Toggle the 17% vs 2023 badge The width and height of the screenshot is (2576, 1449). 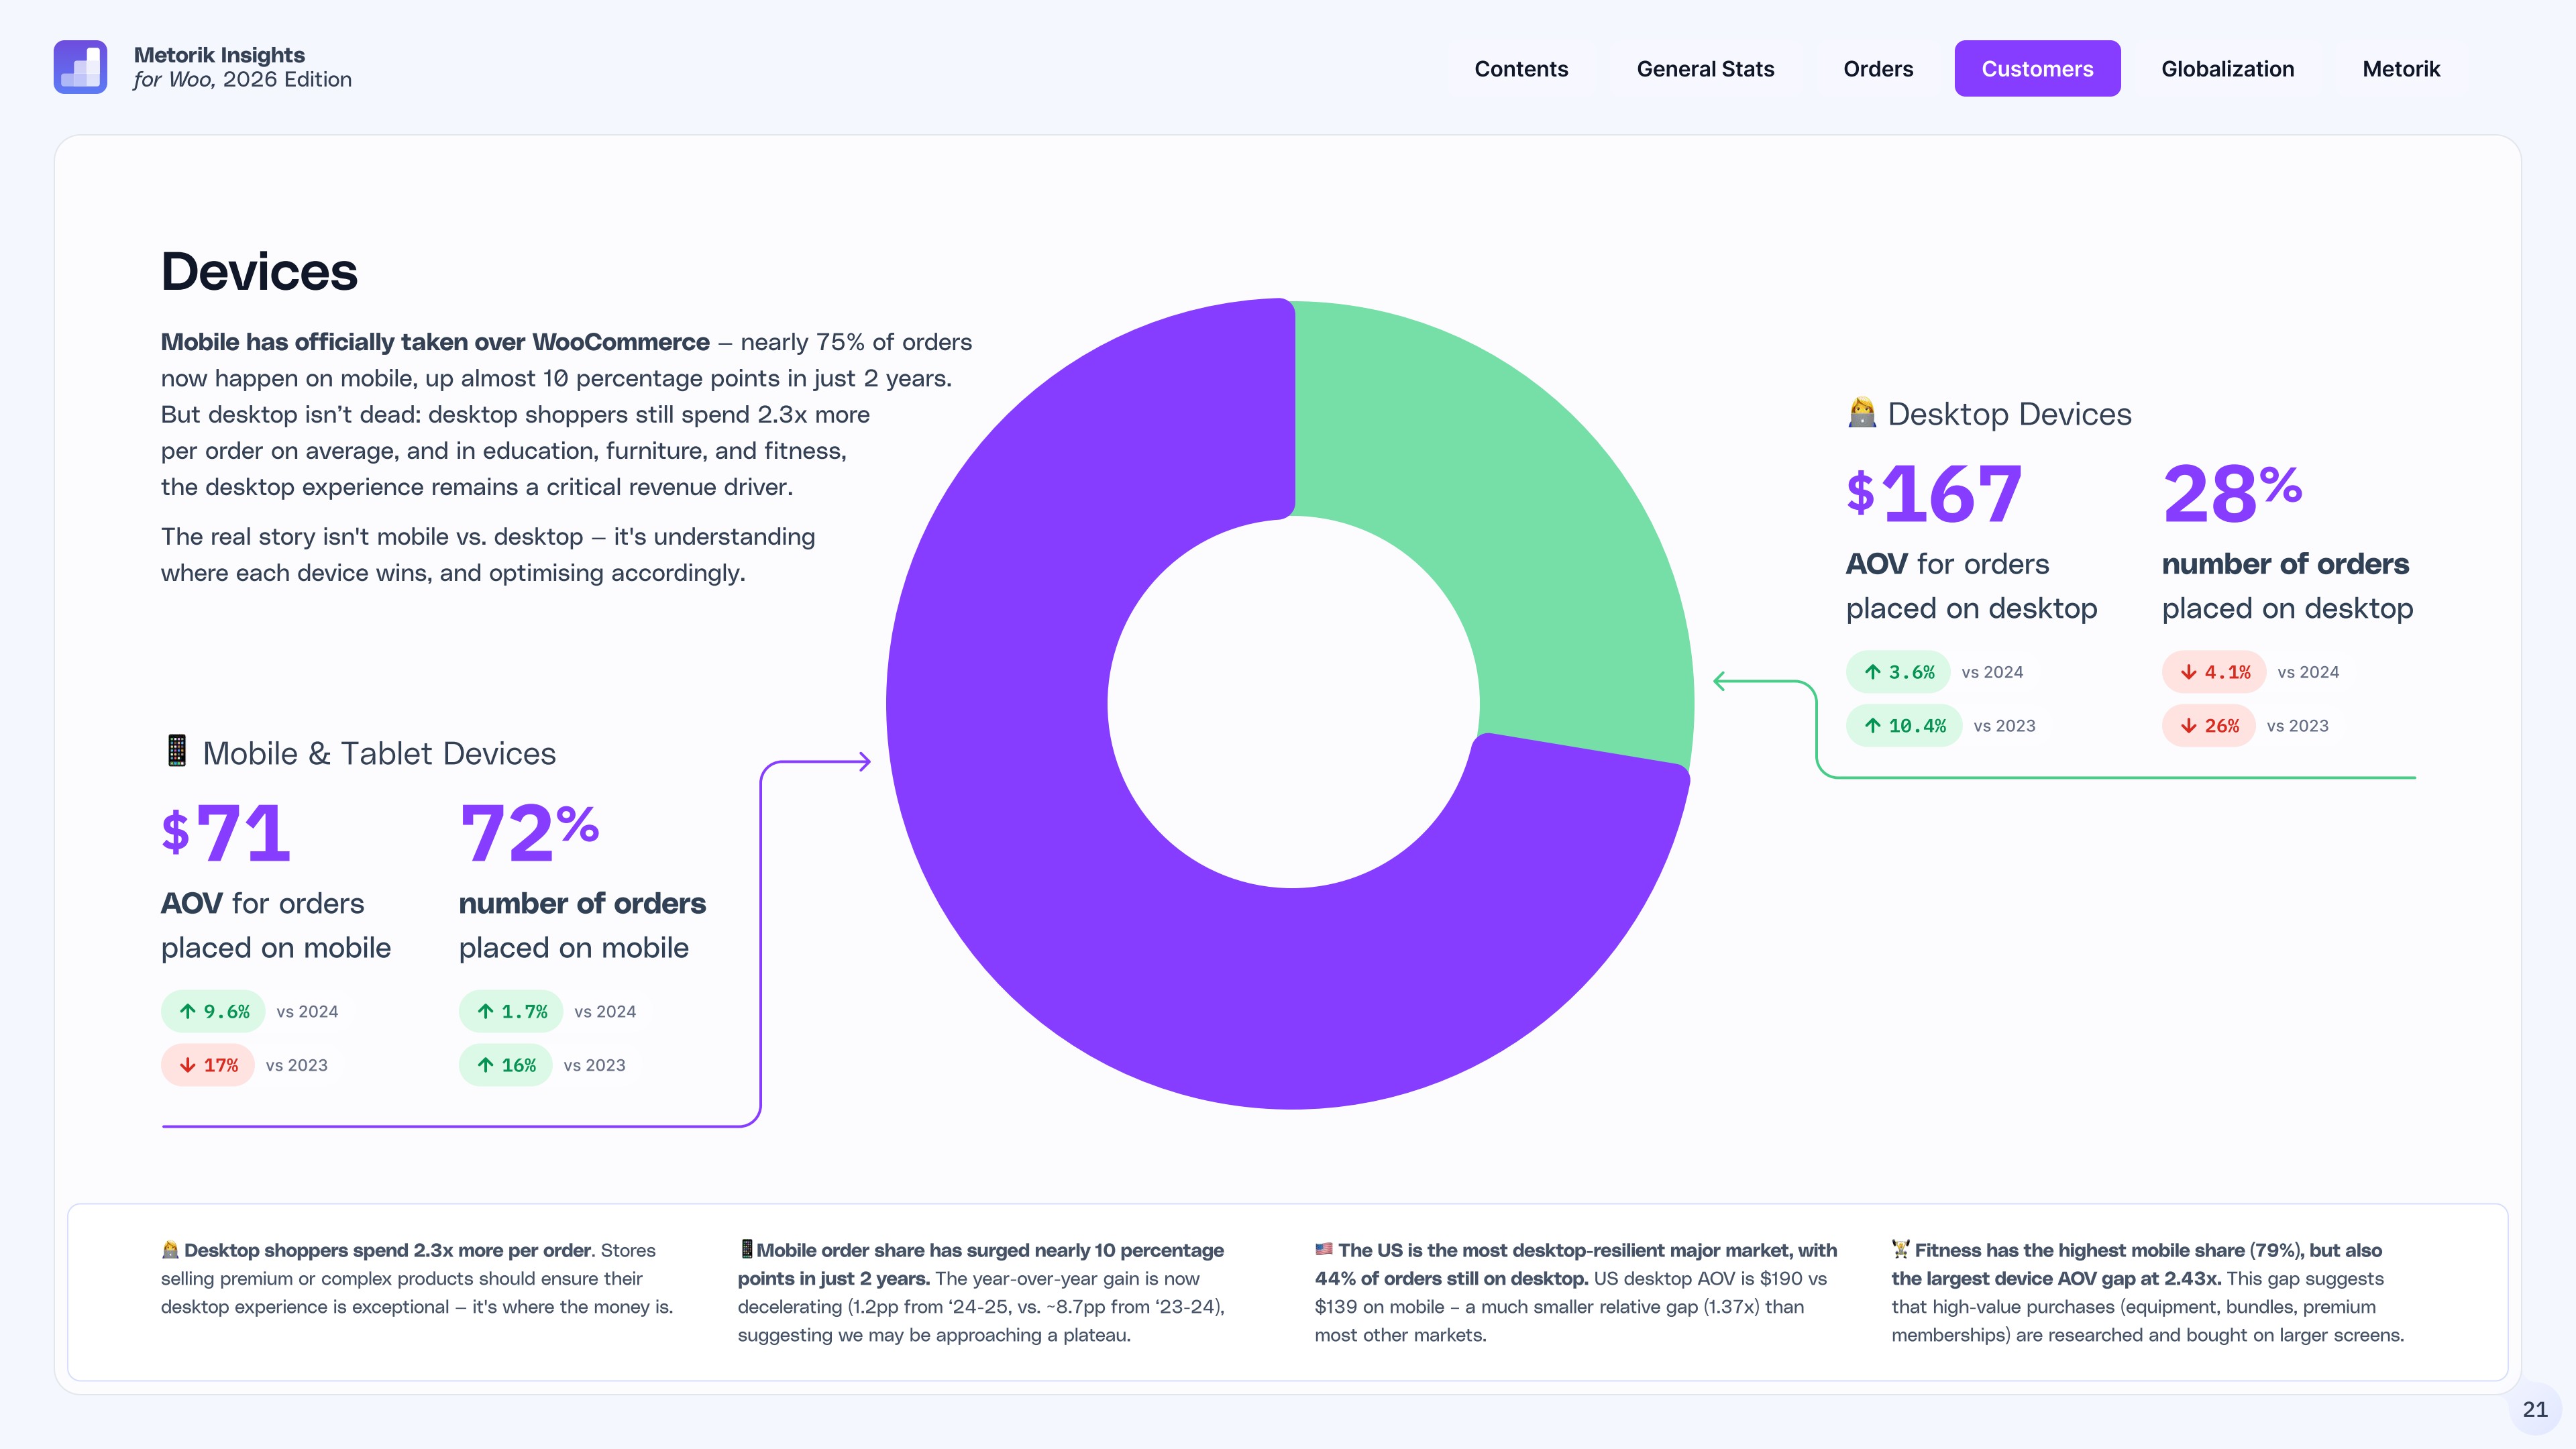pyautogui.click(x=208, y=1065)
